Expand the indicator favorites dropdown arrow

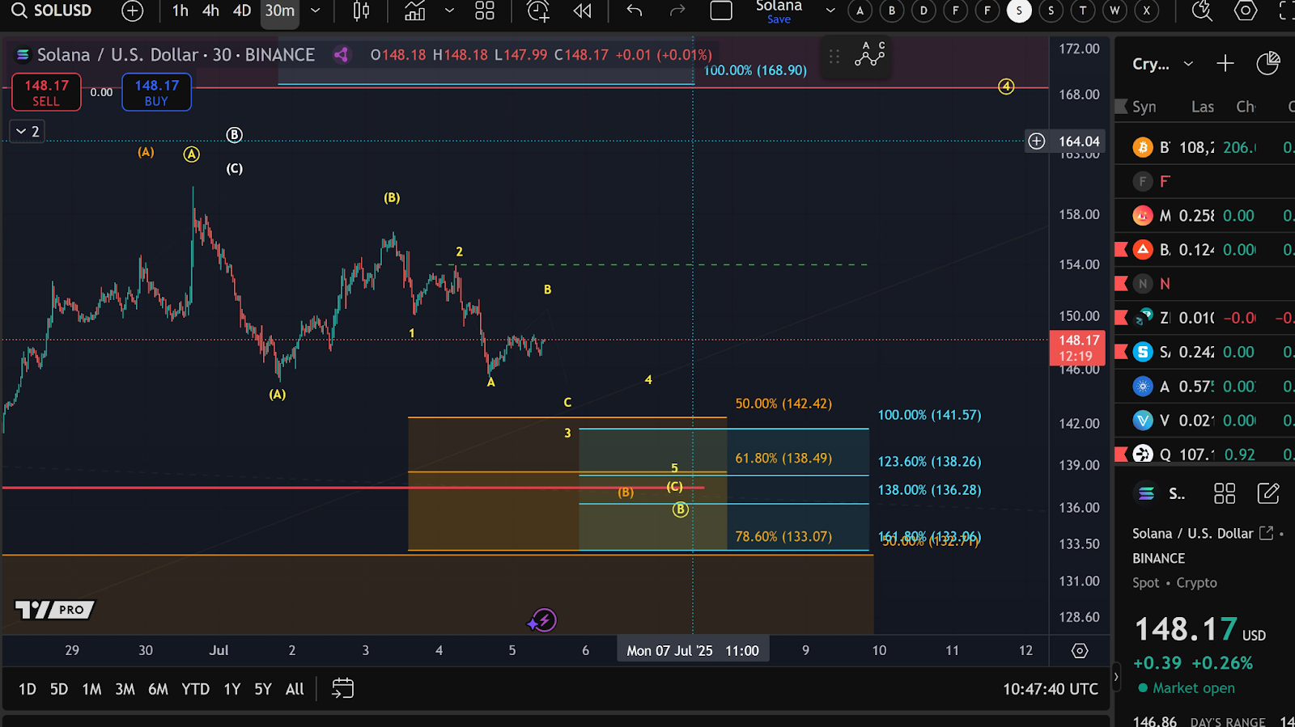[x=449, y=11]
